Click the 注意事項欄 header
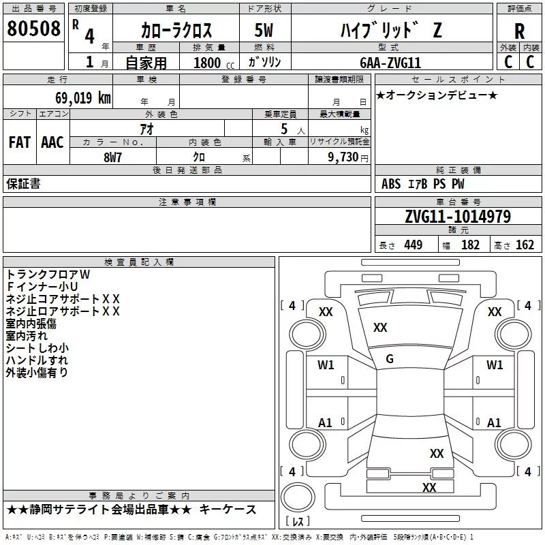 187,202
